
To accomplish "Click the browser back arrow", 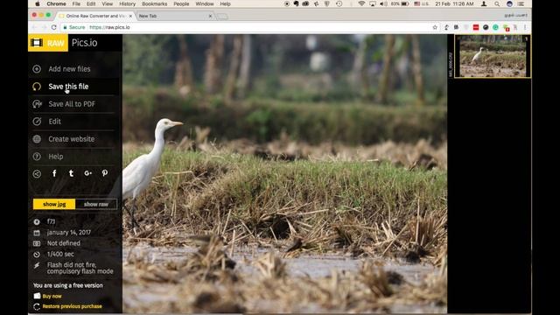I will (34, 27).
